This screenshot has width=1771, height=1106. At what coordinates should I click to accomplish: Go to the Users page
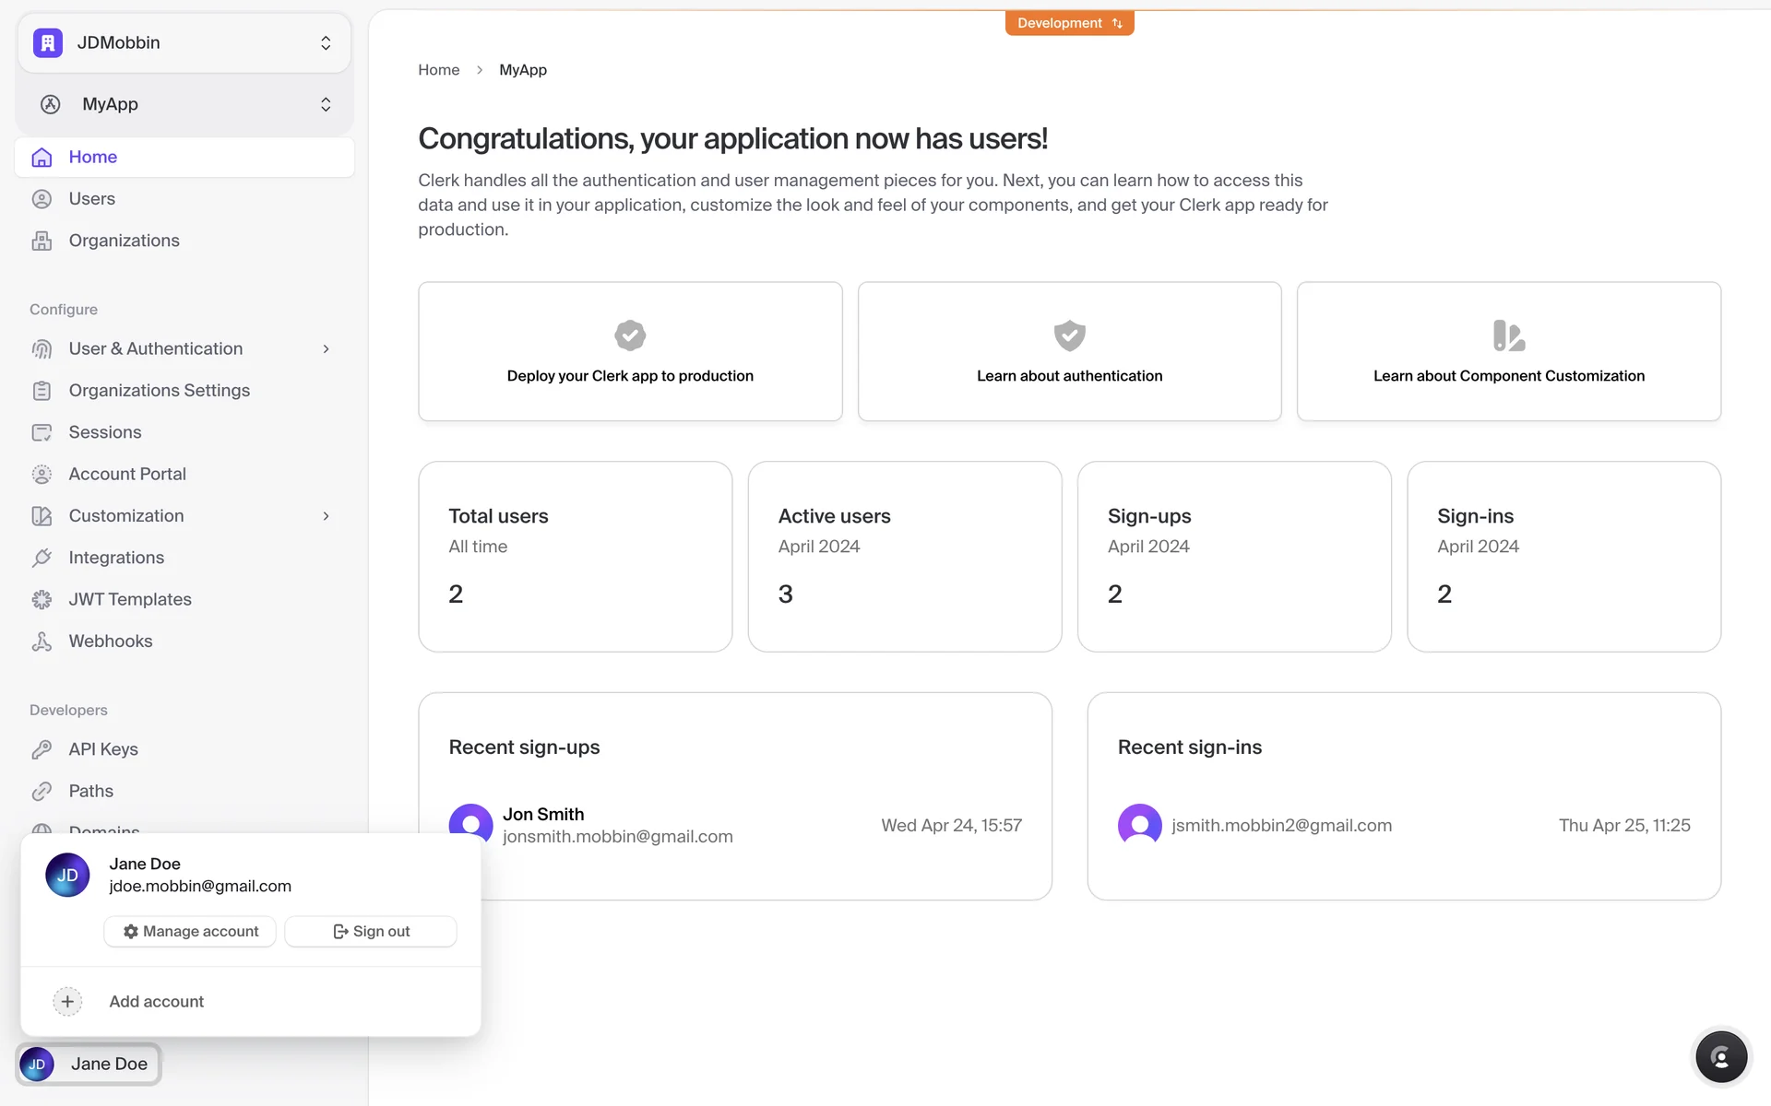[92, 199]
